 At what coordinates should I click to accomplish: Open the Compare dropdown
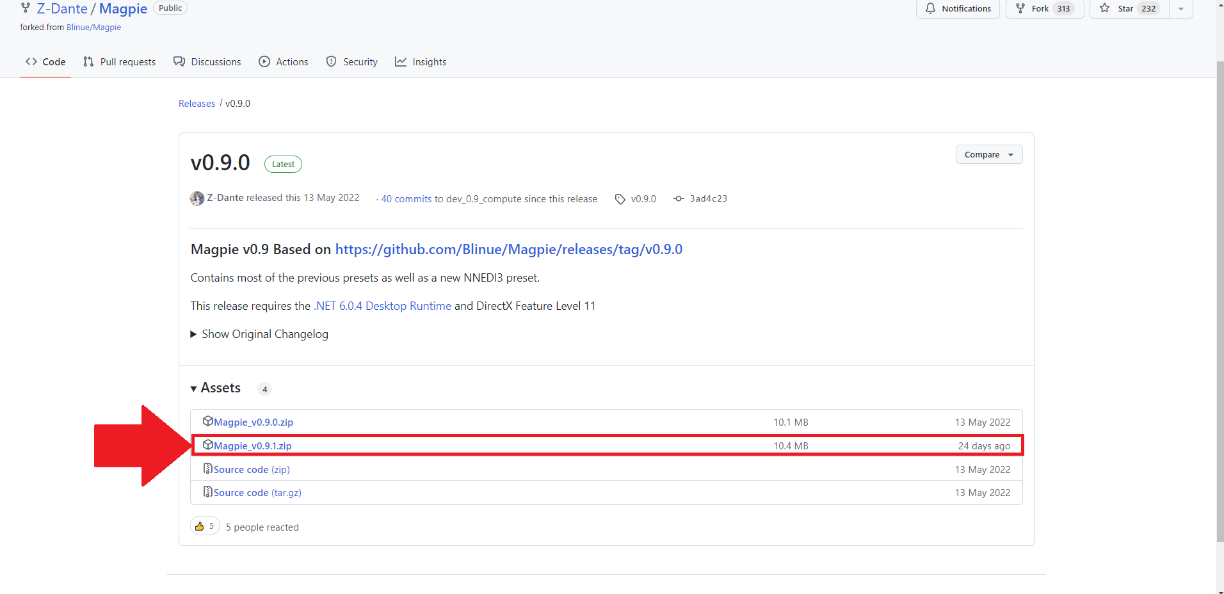(988, 155)
